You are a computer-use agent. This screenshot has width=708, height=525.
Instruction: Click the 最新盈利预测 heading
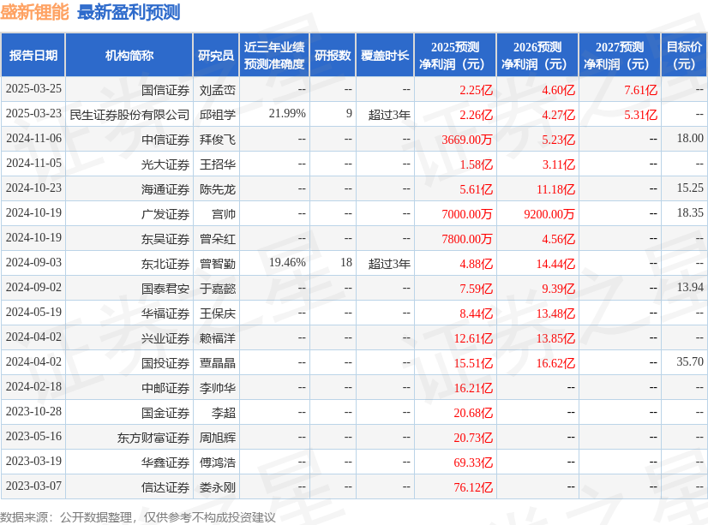[129, 12]
